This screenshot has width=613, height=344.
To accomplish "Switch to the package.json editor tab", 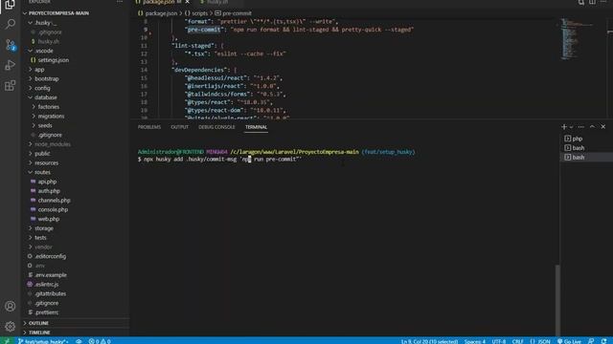I will [158, 2].
